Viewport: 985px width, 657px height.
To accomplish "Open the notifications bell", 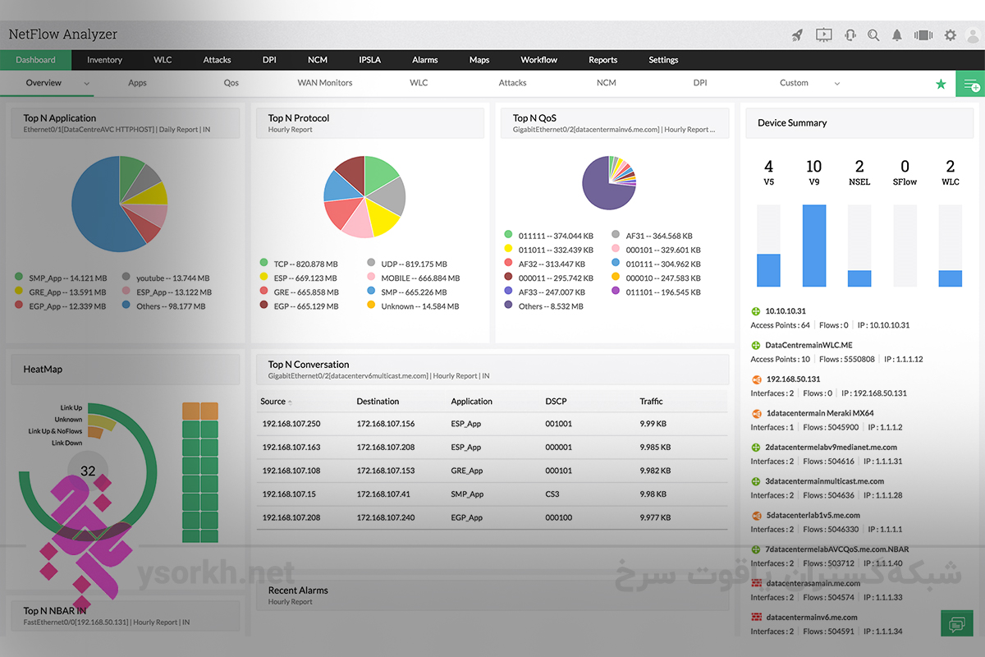I will tap(897, 35).
